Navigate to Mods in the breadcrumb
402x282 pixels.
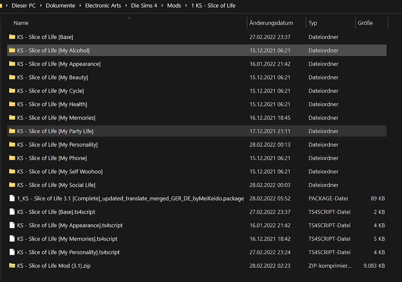pos(174,5)
